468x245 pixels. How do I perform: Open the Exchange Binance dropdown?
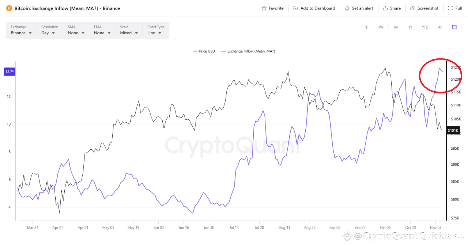tap(21, 33)
